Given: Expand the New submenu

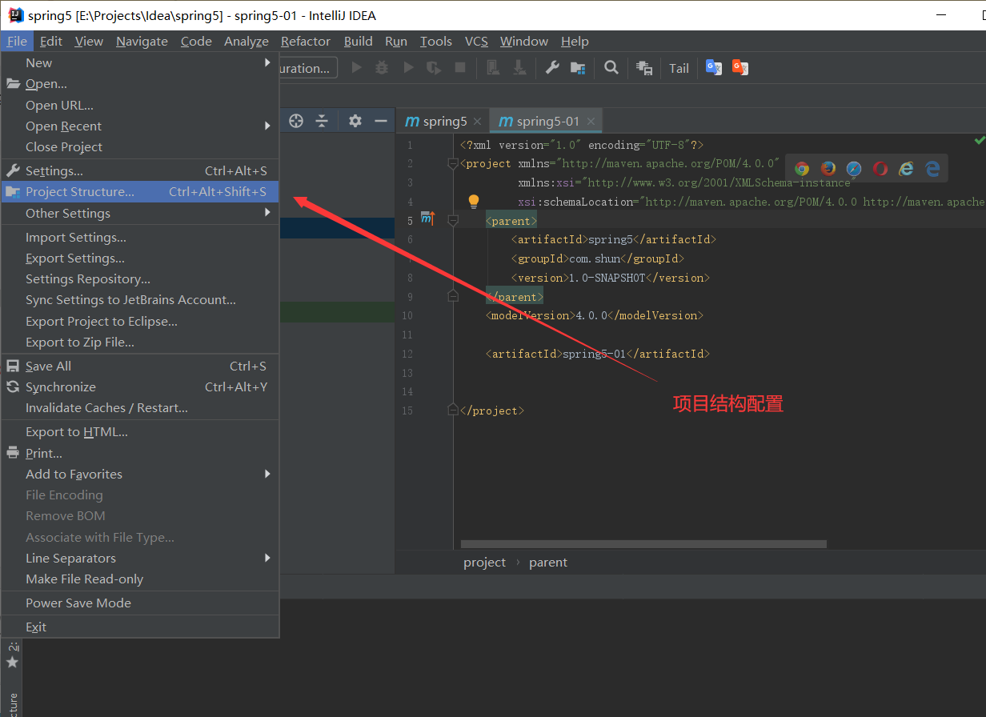Looking at the screenshot, I should tap(267, 62).
